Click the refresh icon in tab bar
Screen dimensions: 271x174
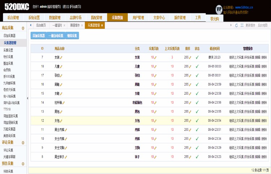coord(236,25)
